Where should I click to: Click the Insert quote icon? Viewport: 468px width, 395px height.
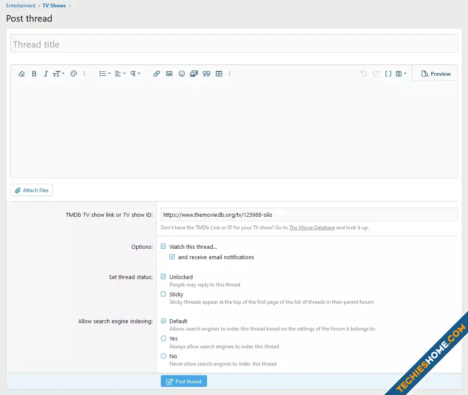[x=207, y=74]
